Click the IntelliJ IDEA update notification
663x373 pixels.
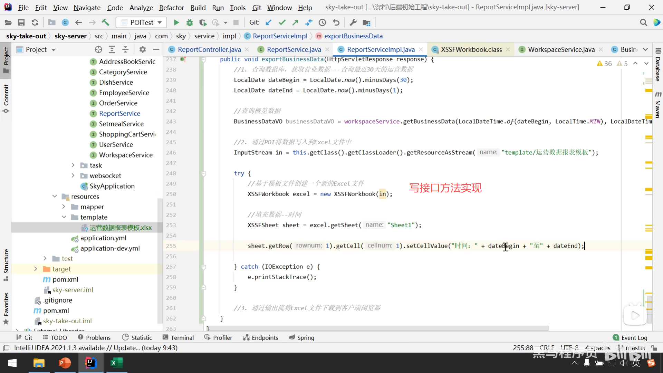coord(96,348)
